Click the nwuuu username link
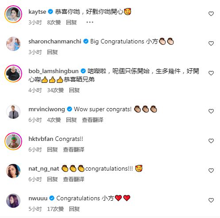Screen dimensions: 220x218 click(x=38, y=198)
